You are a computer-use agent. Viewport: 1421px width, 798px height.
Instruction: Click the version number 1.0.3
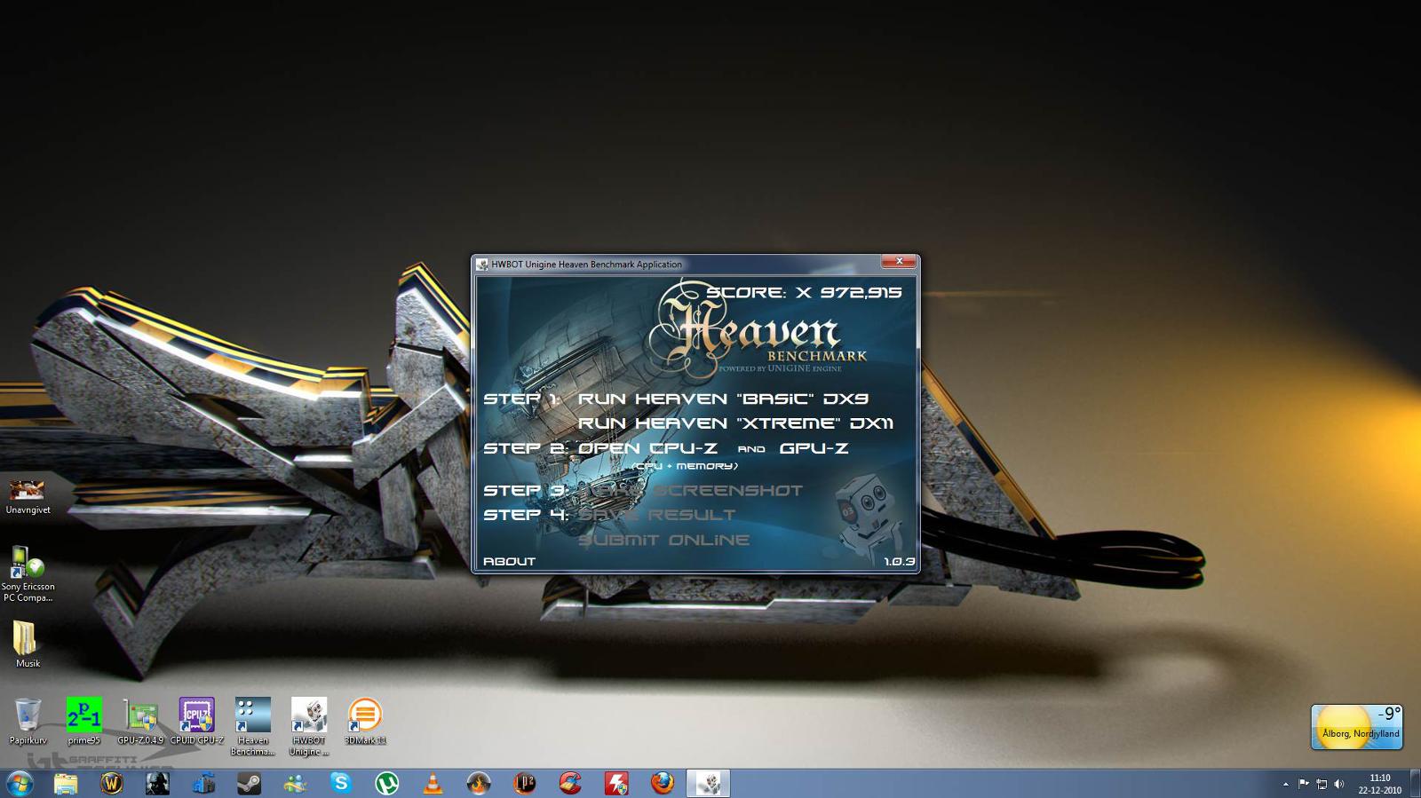(899, 561)
